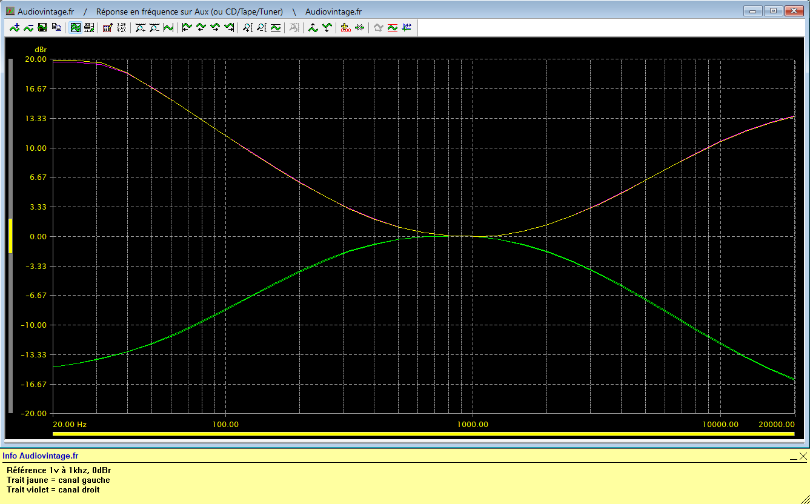This screenshot has height=504, width=810.
Task: Jump to curve start with left-stop arrow icon
Action: (187, 27)
